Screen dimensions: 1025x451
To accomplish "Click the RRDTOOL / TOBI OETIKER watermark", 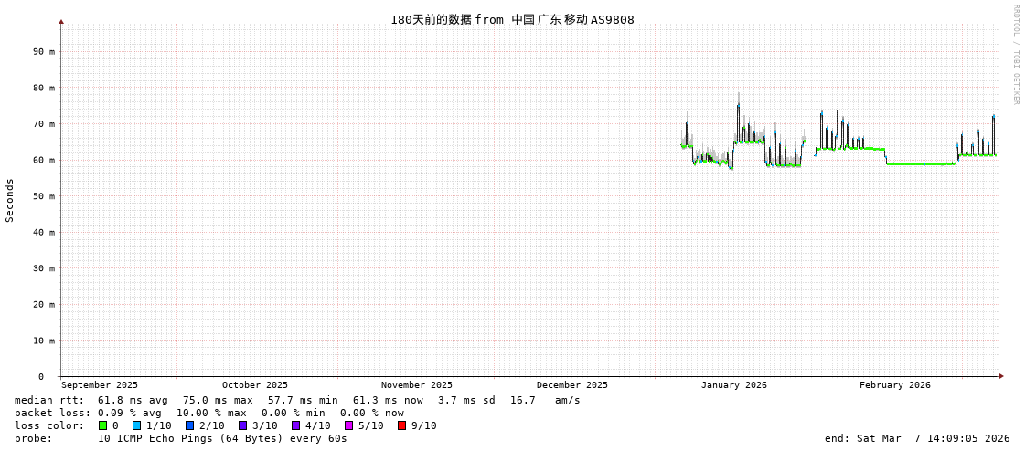I will 1015,55.
